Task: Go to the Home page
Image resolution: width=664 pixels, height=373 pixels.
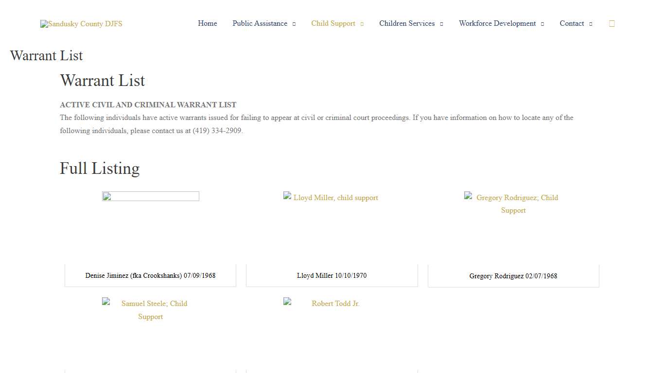Action: 207,23
